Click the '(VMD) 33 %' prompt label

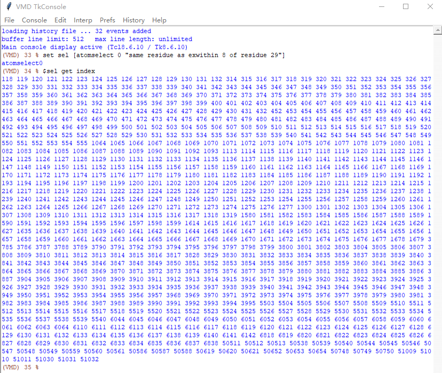tap(20, 55)
